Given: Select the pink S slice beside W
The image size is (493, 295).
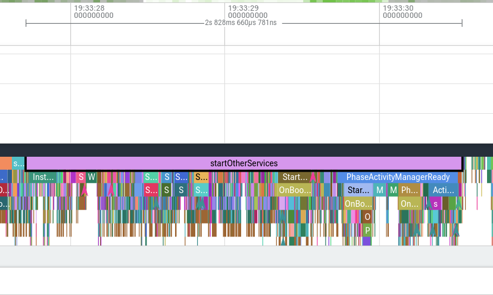Looking at the screenshot, I should [81, 177].
